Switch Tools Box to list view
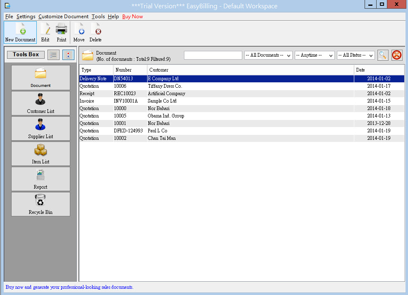Image resolution: width=408 pixels, height=295 pixels. (53, 55)
